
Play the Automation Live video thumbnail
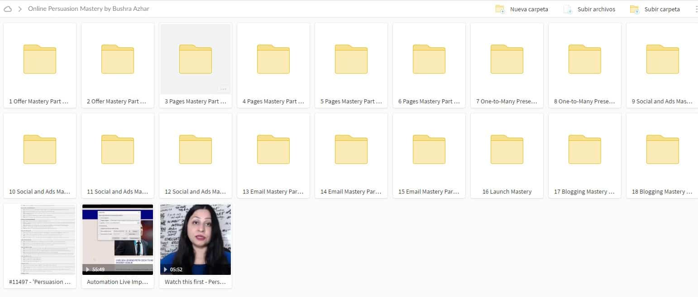pos(118,239)
